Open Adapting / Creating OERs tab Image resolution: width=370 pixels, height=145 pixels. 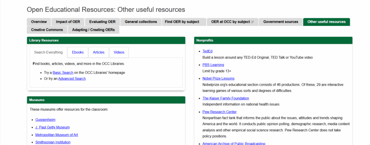pos(93,30)
